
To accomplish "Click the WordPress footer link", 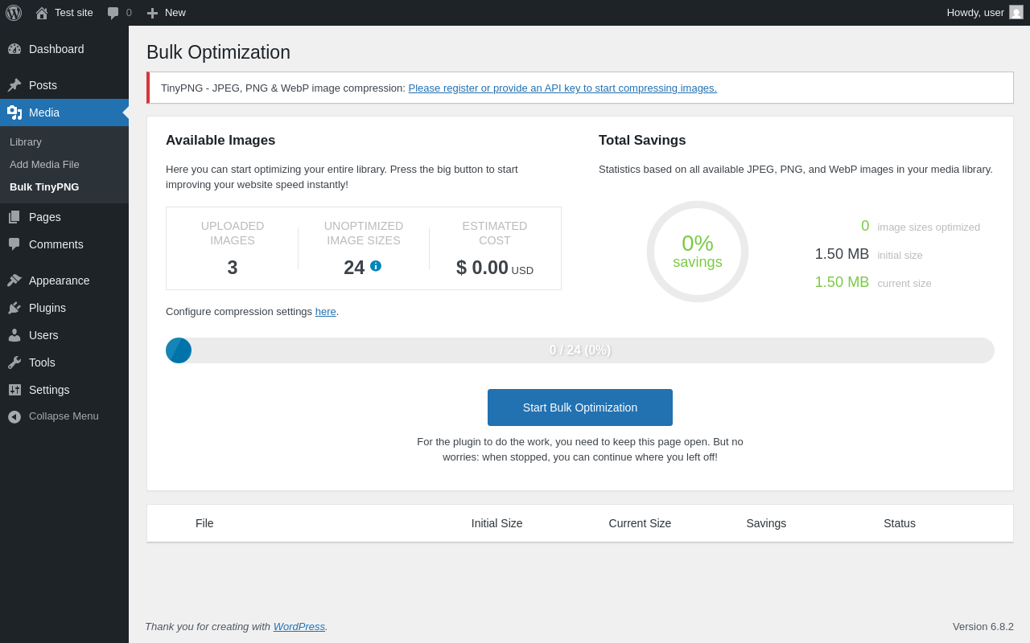I will (x=299, y=627).
